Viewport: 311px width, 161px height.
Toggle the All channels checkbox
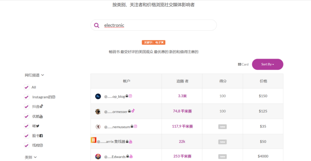click(x=27, y=87)
